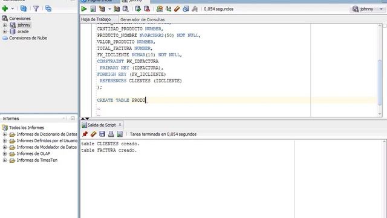Expand the johnny connection node
This screenshot has height=218, width=387.
pos(5,25)
